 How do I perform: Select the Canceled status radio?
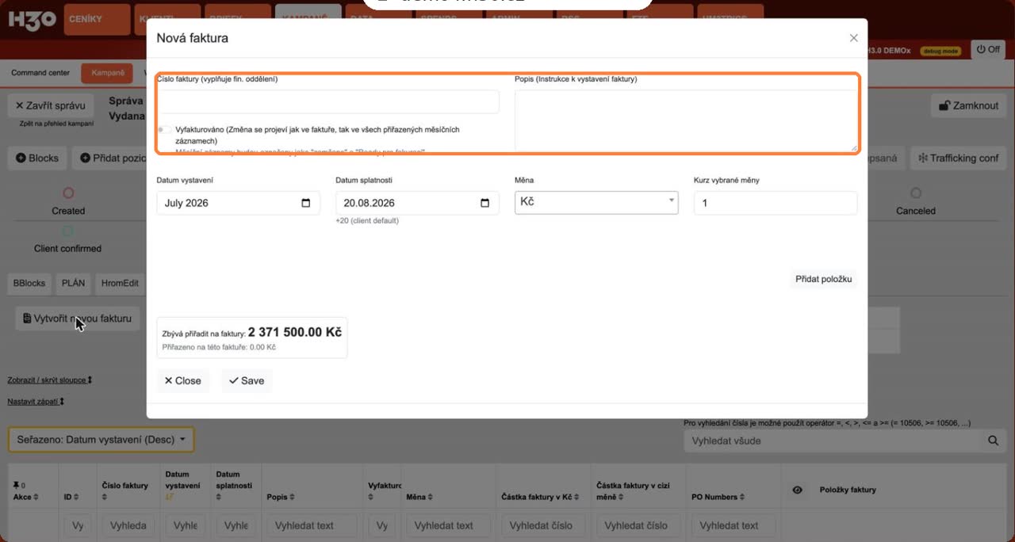click(x=916, y=193)
